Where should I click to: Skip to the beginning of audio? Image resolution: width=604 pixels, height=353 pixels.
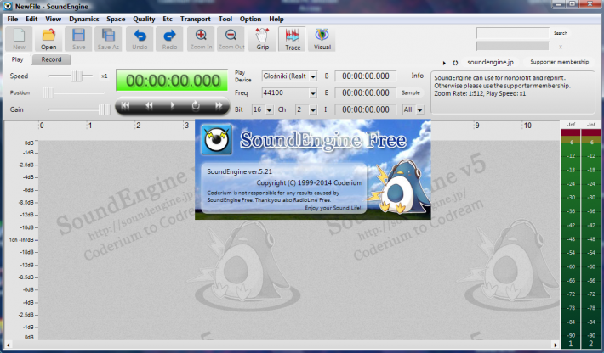125,105
